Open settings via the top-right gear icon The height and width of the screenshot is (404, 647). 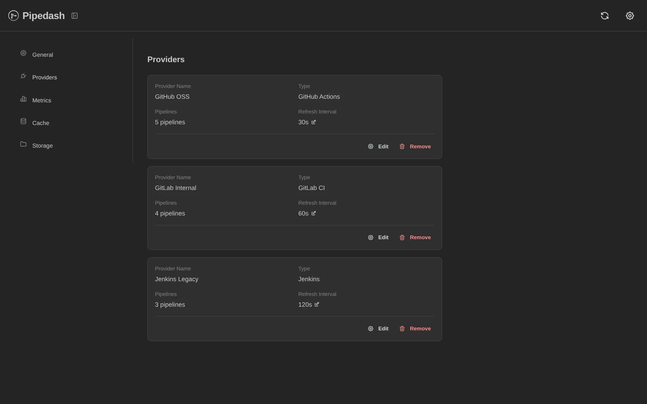point(630,15)
